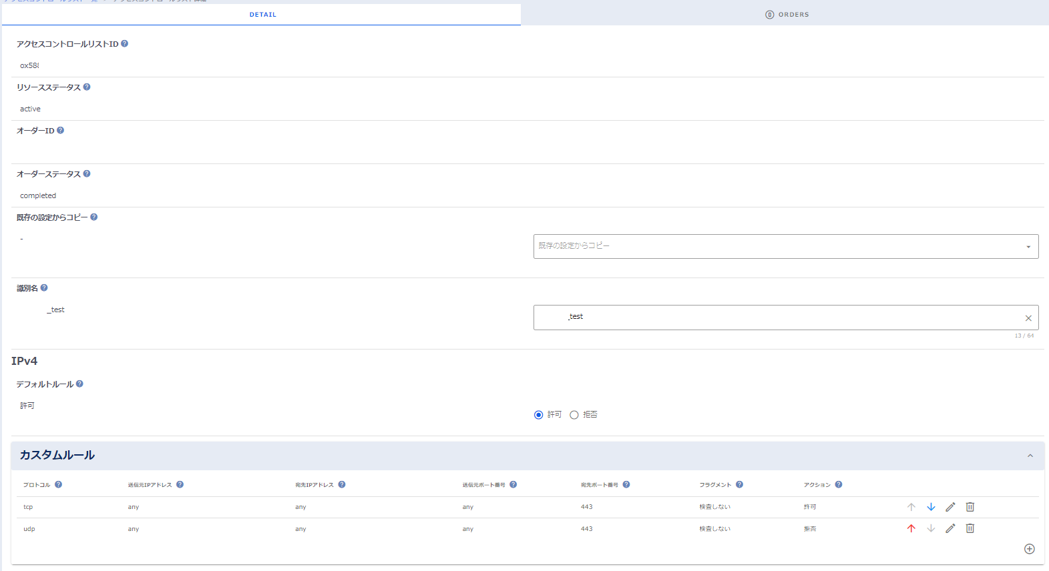Move the udp rule up

click(x=911, y=528)
